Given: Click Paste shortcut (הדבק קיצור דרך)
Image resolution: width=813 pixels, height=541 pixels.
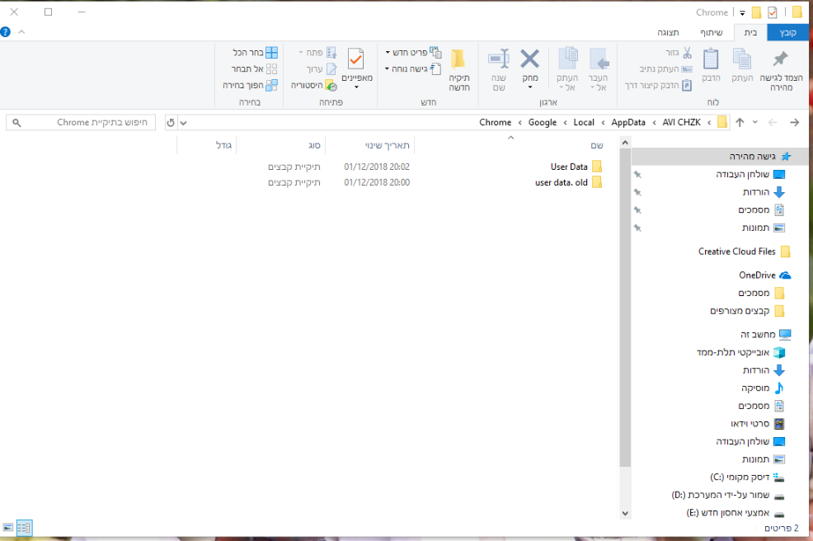Looking at the screenshot, I should [659, 85].
